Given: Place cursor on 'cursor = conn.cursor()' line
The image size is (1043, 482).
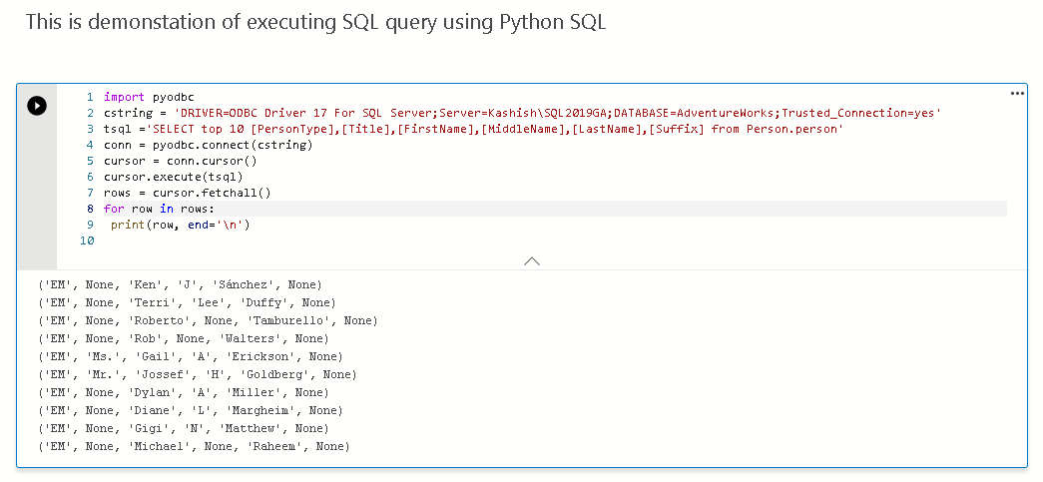Looking at the screenshot, I should (x=180, y=161).
